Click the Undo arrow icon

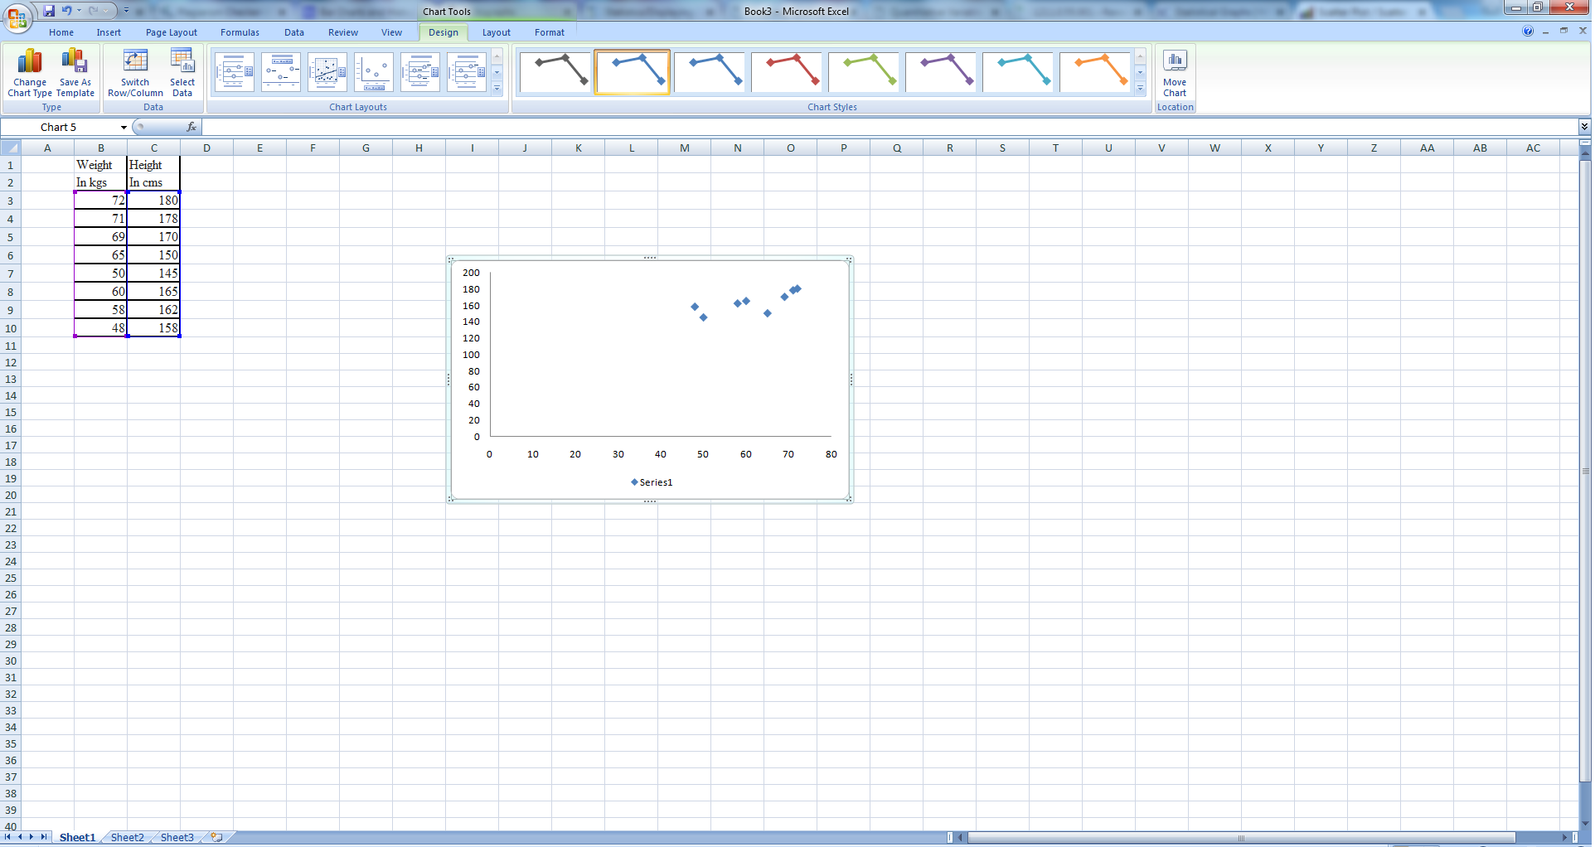tap(66, 11)
